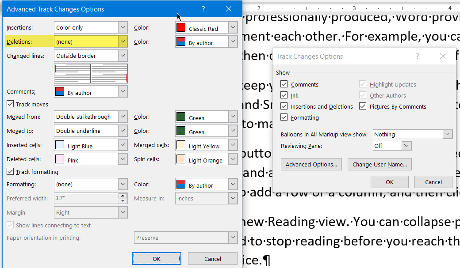
Task: Increase Preferred width with up arrow
Action: (123, 196)
